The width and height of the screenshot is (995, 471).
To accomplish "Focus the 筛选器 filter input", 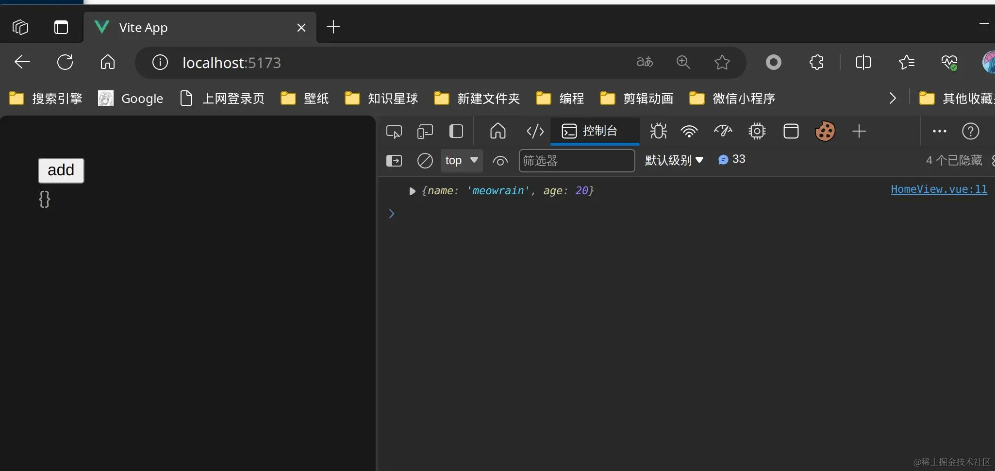I will coord(577,161).
